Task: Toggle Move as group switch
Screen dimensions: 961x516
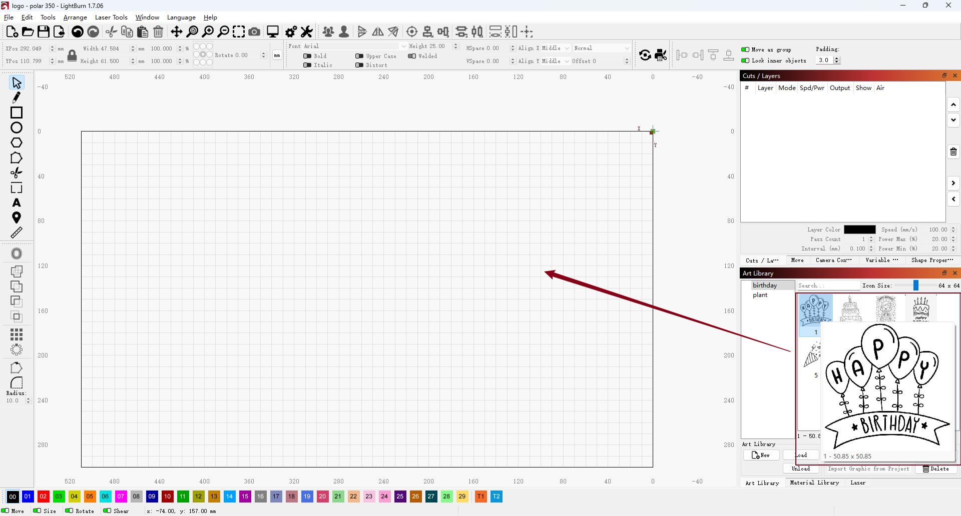Action: (745, 49)
